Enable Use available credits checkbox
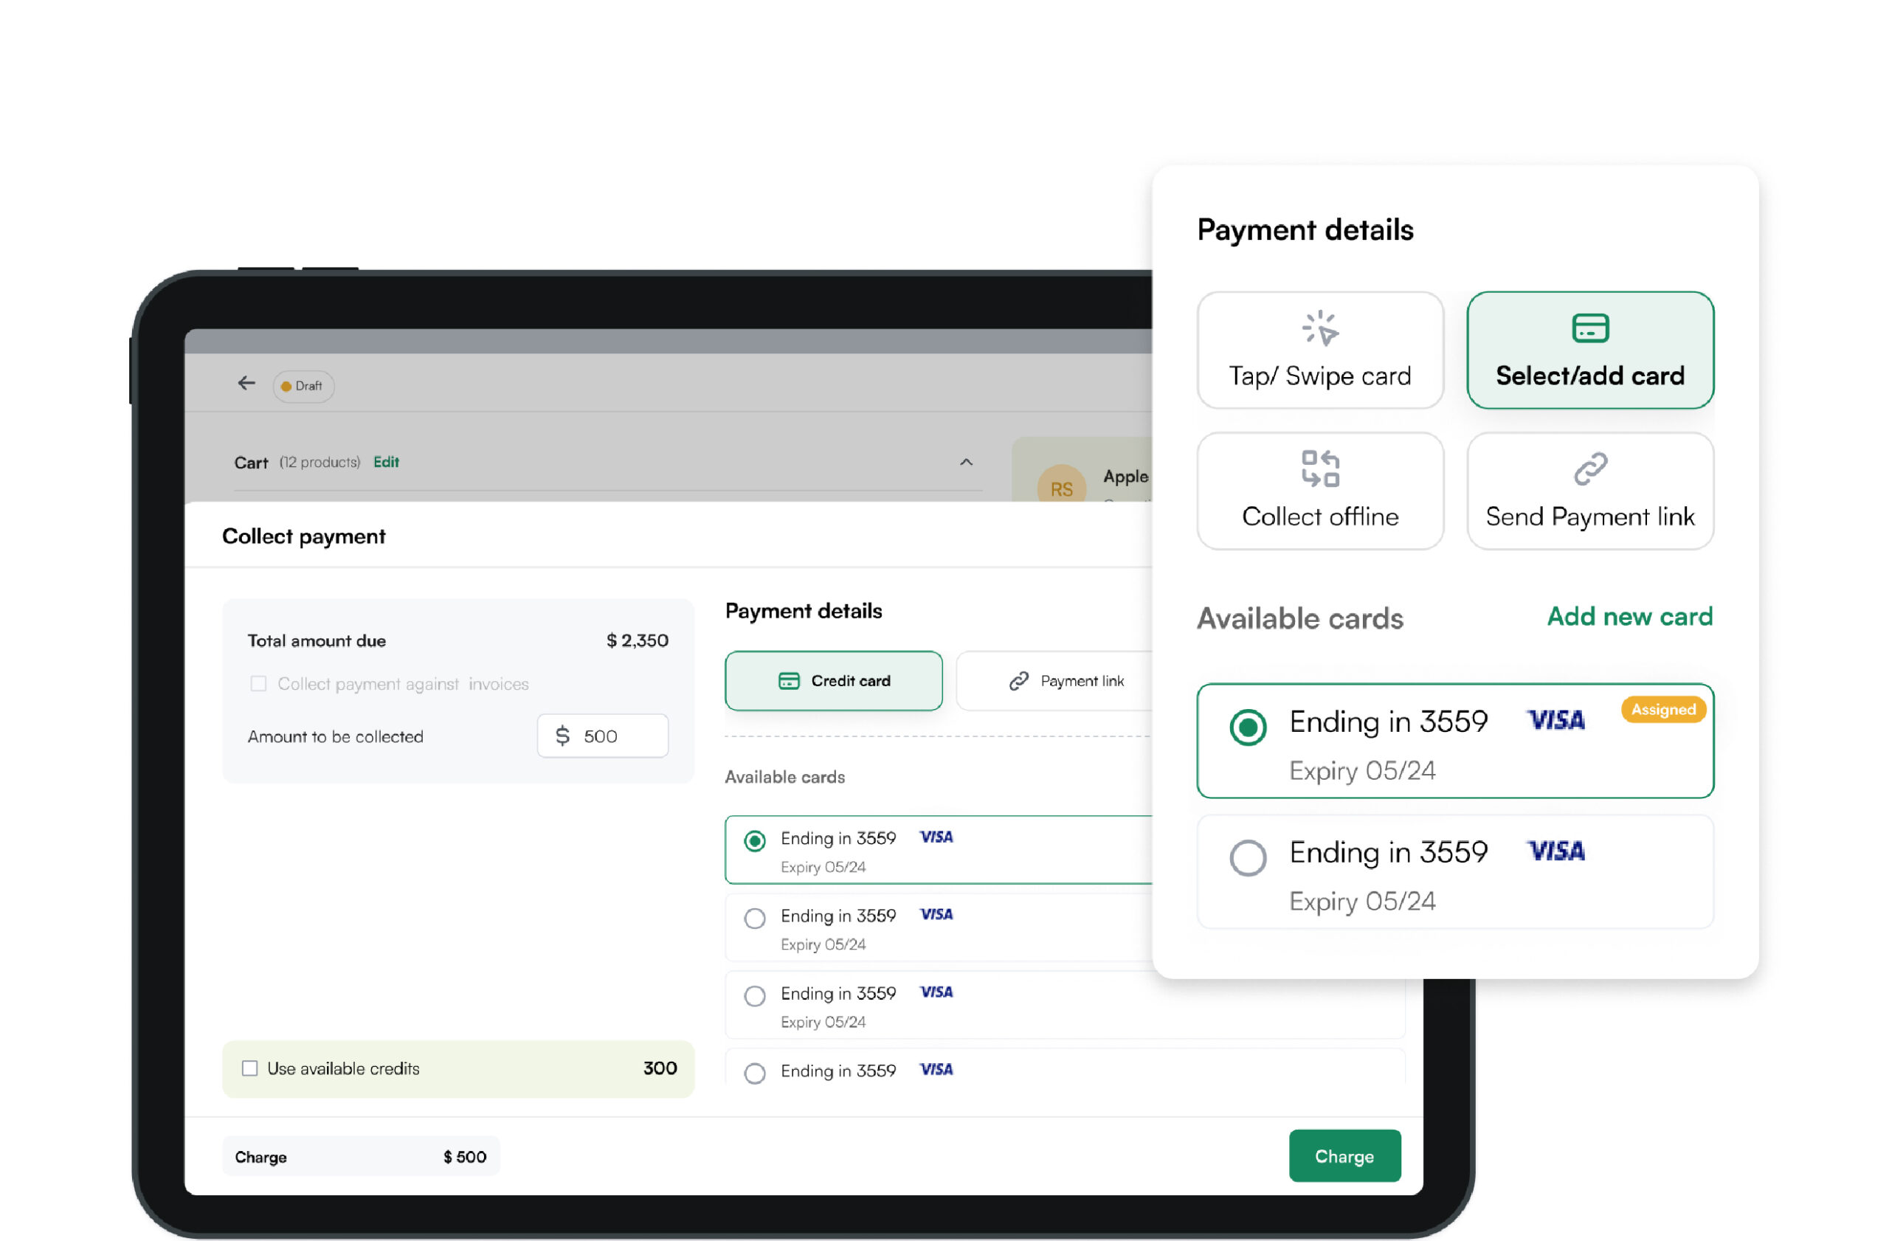 pyautogui.click(x=250, y=1068)
